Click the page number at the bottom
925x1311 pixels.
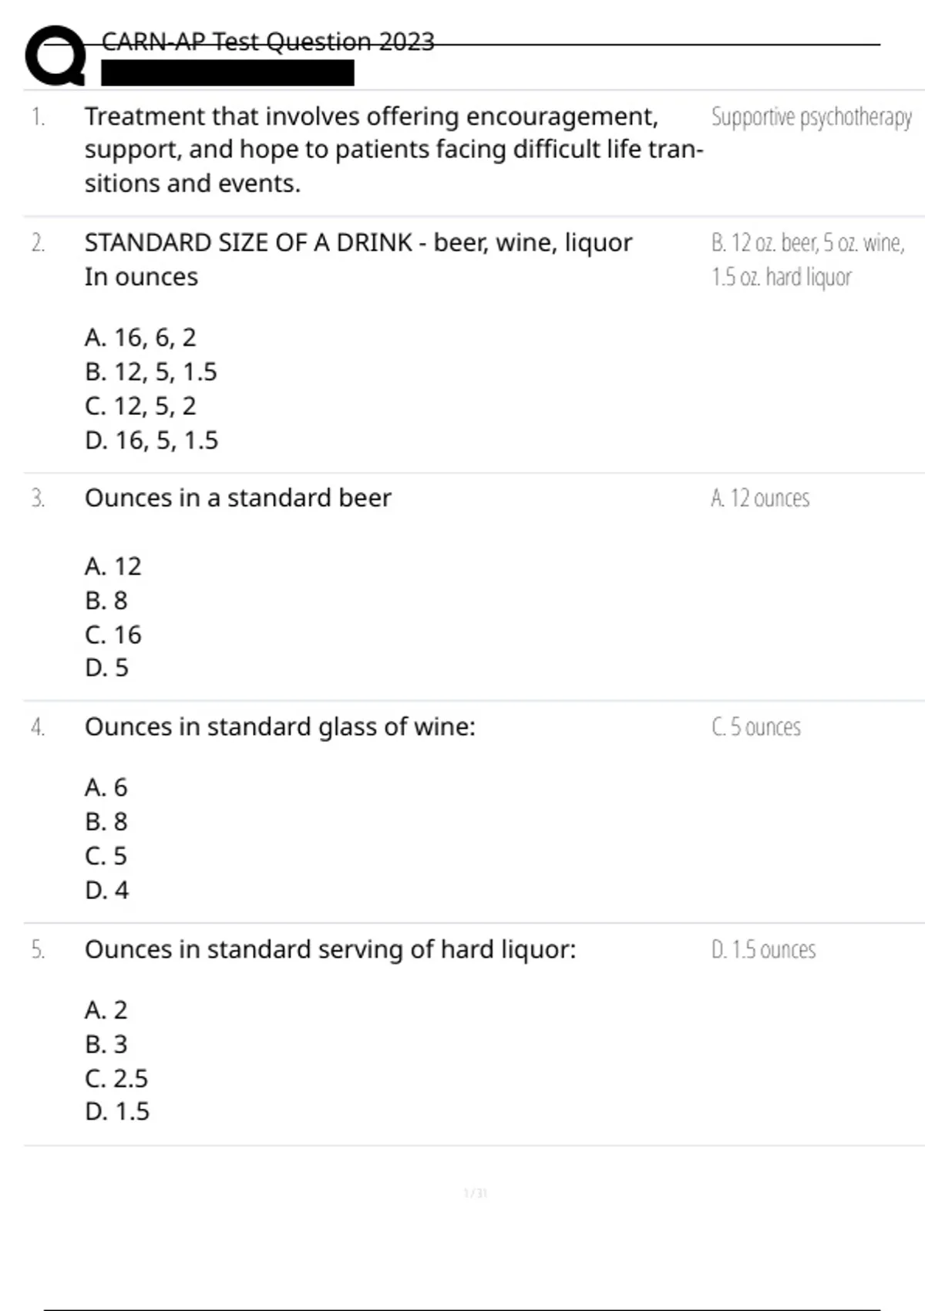click(475, 1194)
